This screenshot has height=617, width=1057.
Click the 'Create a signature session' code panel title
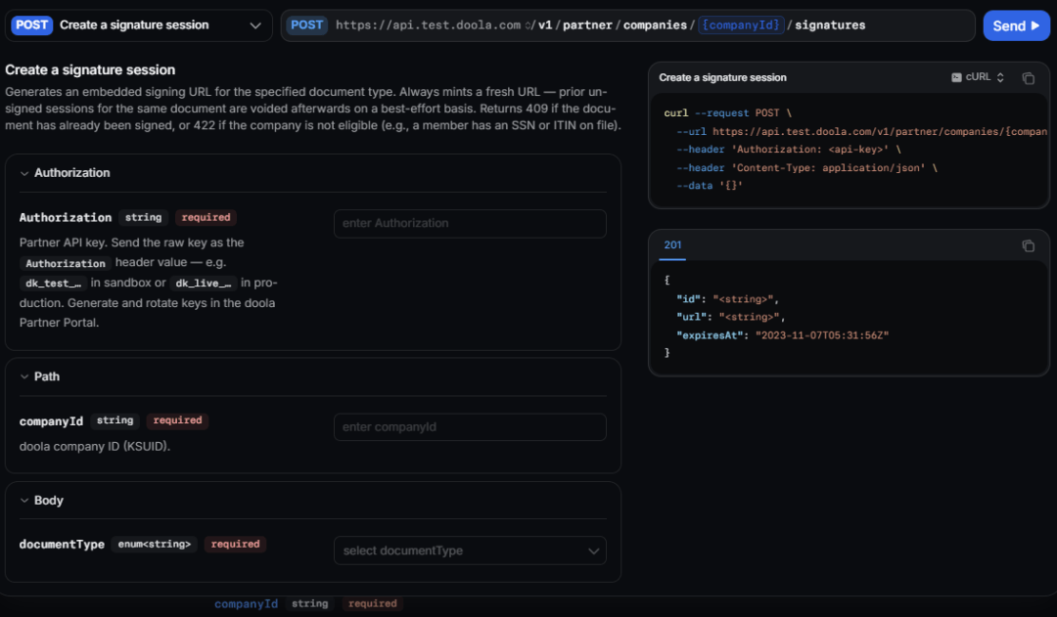(x=722, y=77)
